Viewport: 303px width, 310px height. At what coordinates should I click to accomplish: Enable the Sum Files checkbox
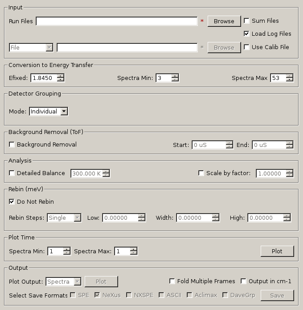(246, 21)
